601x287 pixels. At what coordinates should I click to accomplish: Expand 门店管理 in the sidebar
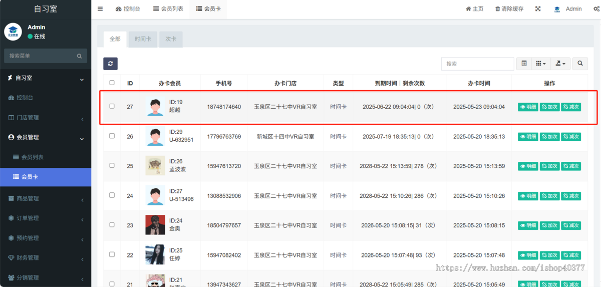pos(46,118)
